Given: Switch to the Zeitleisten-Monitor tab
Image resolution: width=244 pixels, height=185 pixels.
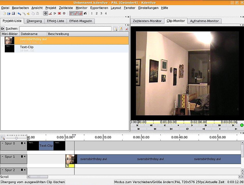Looking at the screenshot, I should (x=147, y=21).
